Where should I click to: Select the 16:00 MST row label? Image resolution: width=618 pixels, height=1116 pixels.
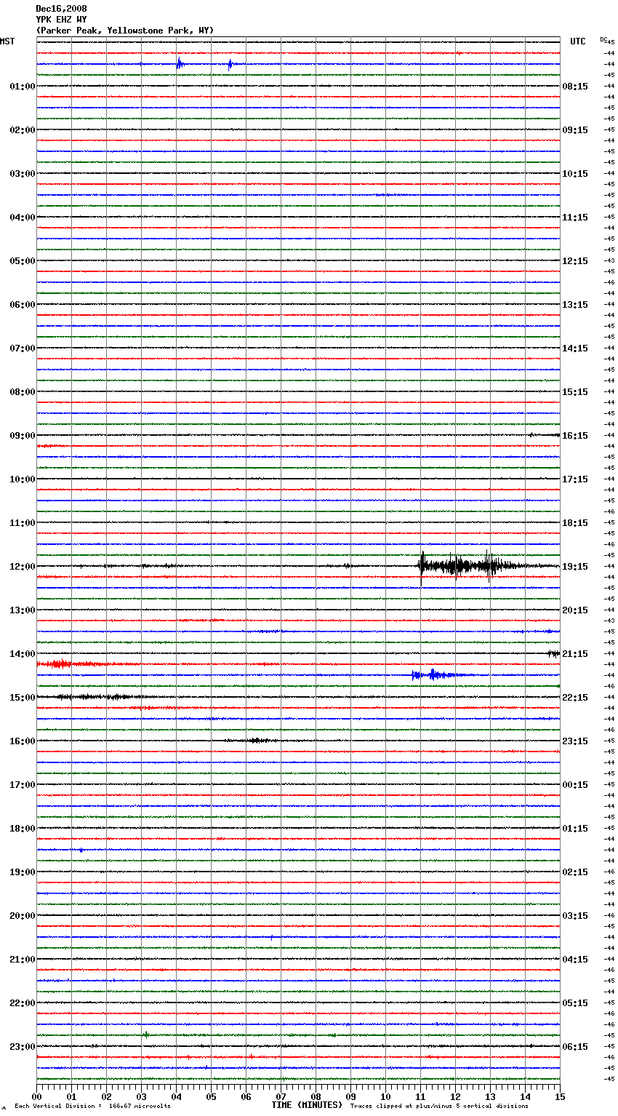pos(23,741)
